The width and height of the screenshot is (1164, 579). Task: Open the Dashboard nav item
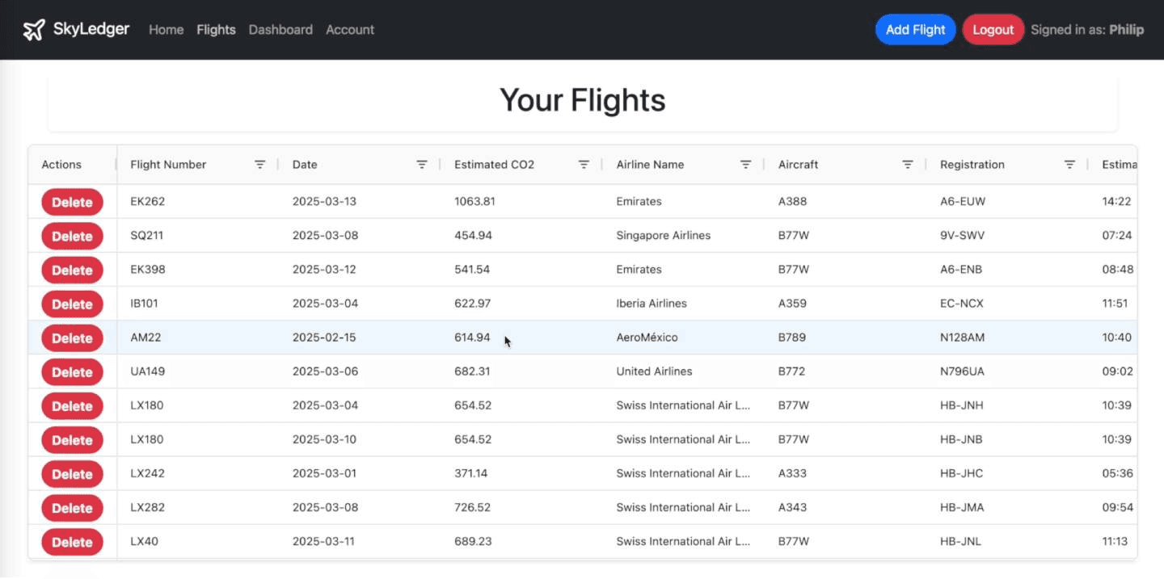coord(280,30)
